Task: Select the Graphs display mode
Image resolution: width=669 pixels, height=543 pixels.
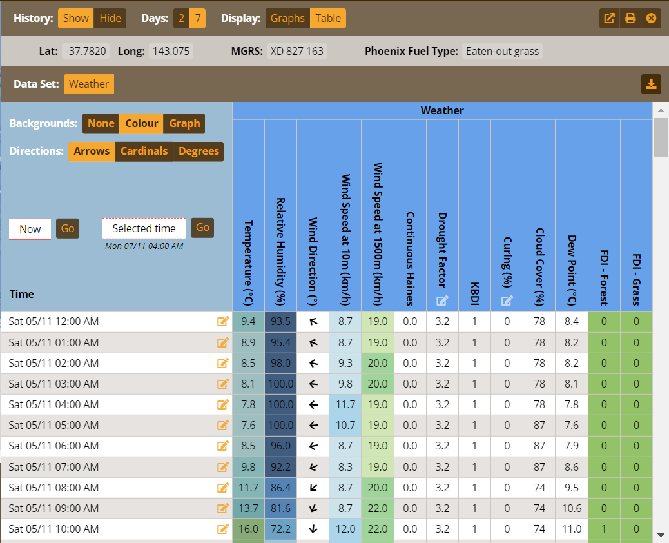Action: coord(287,18)
